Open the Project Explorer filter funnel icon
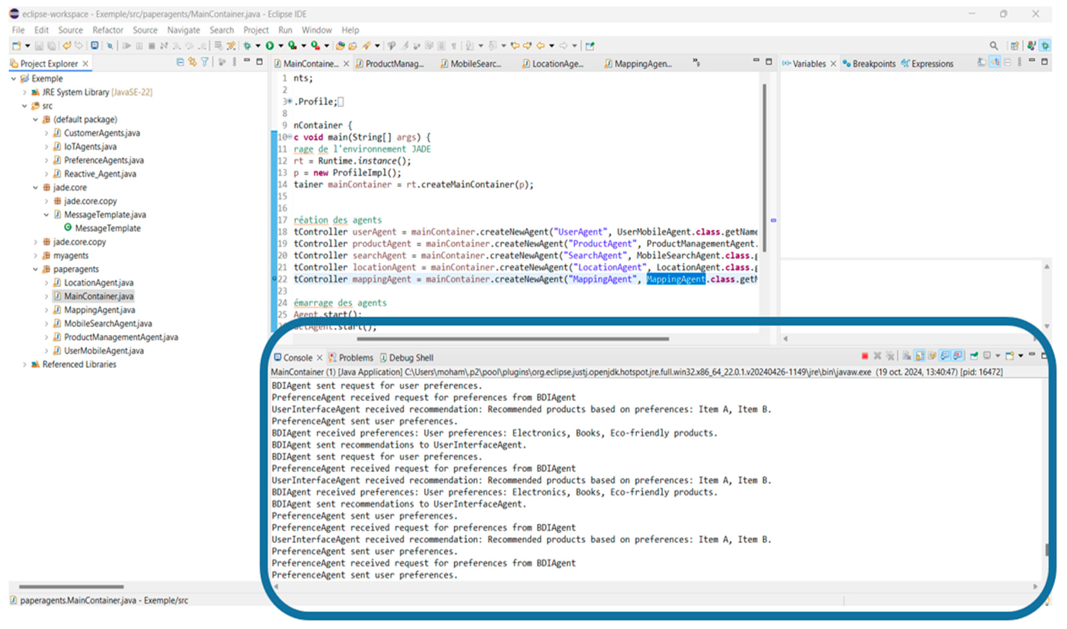The image size is (1067, 629). coord(205,62)
